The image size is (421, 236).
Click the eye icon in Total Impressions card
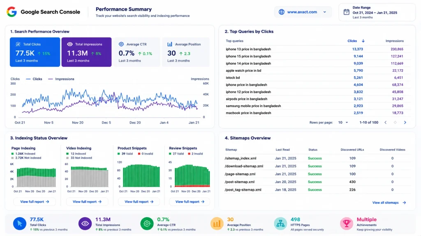70,44
